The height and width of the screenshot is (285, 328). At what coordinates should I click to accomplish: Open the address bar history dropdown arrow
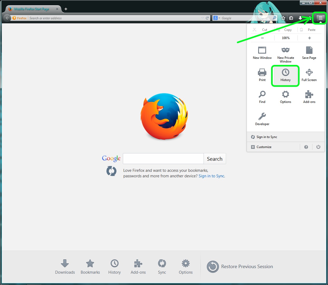click(202, 18)
